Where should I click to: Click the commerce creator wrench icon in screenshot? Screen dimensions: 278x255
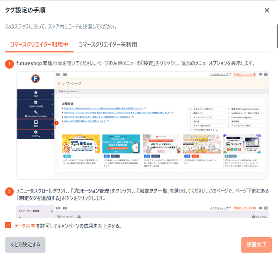36,112
